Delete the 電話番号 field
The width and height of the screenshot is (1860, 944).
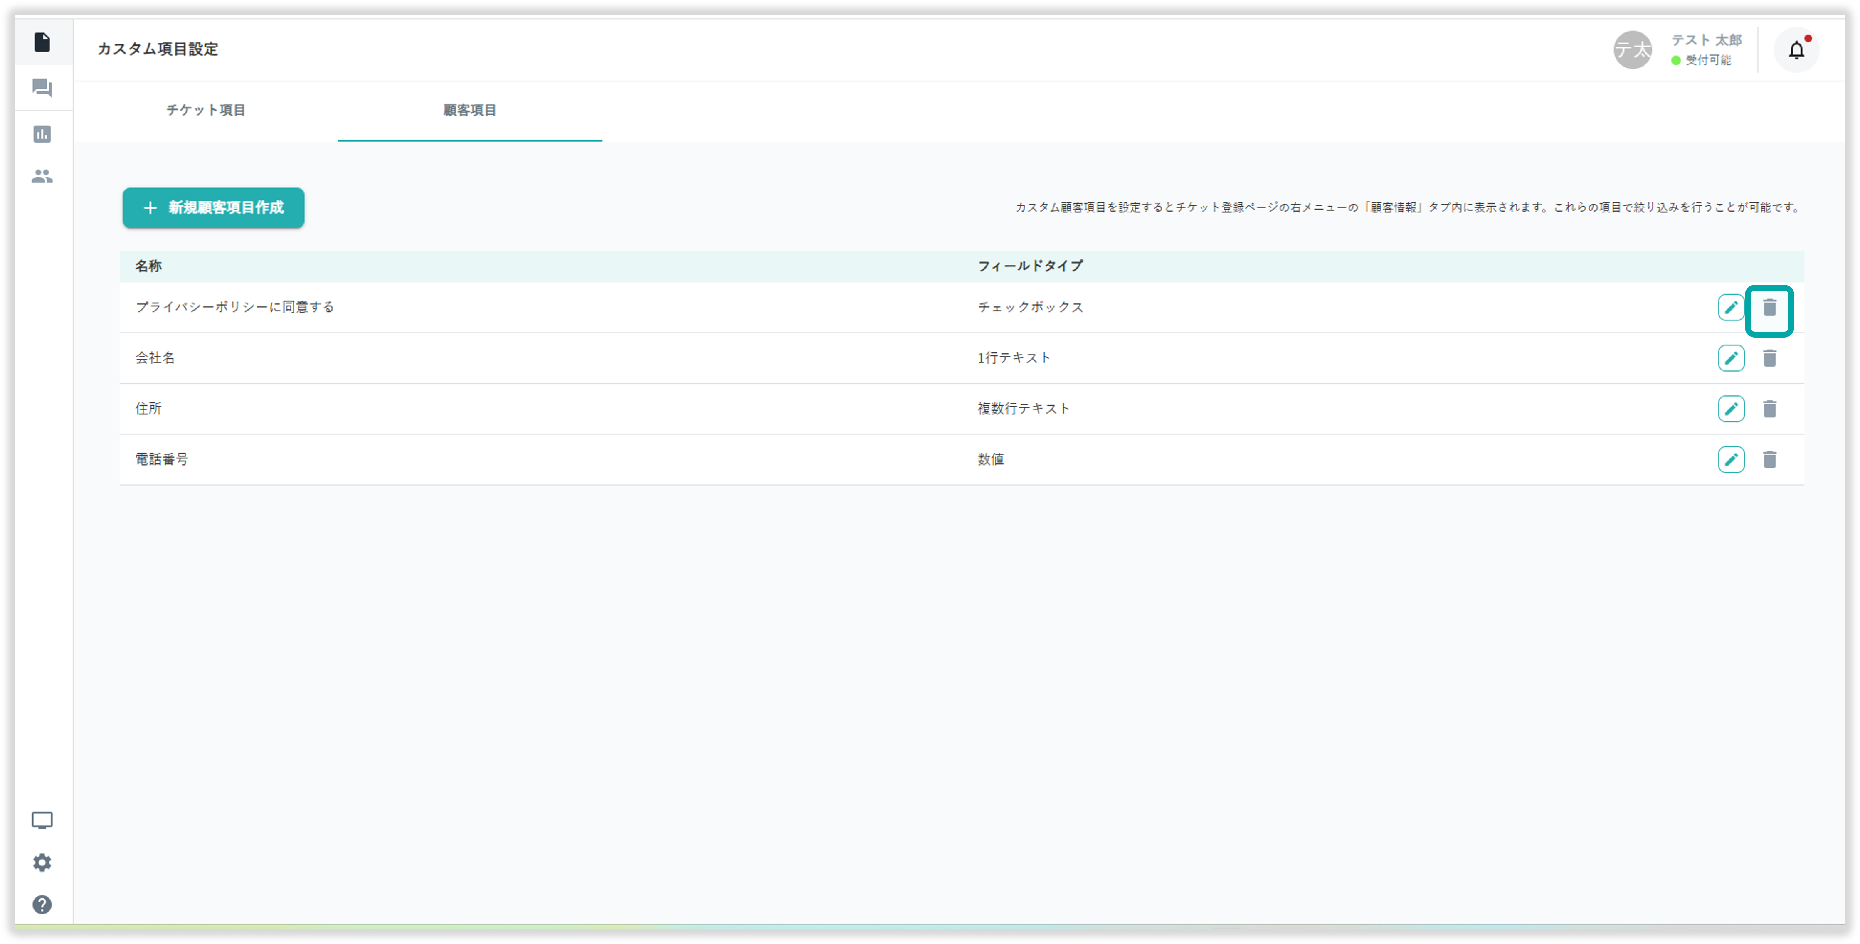point(1769,460)
